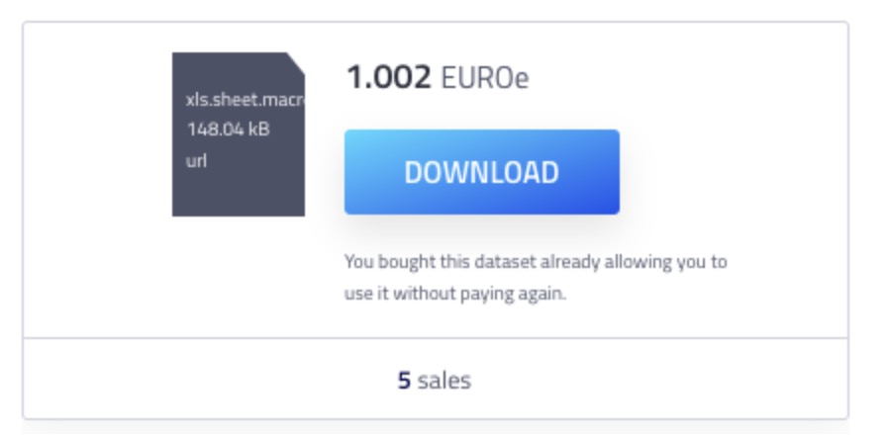889x437 pixels.
Task: Click the word "sales" in footer
Action: click(x=444, y=381)
